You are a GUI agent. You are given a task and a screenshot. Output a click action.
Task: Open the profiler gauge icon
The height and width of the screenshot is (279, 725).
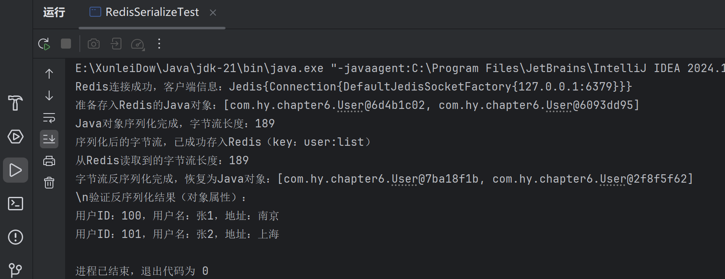[x=138, y=44]
